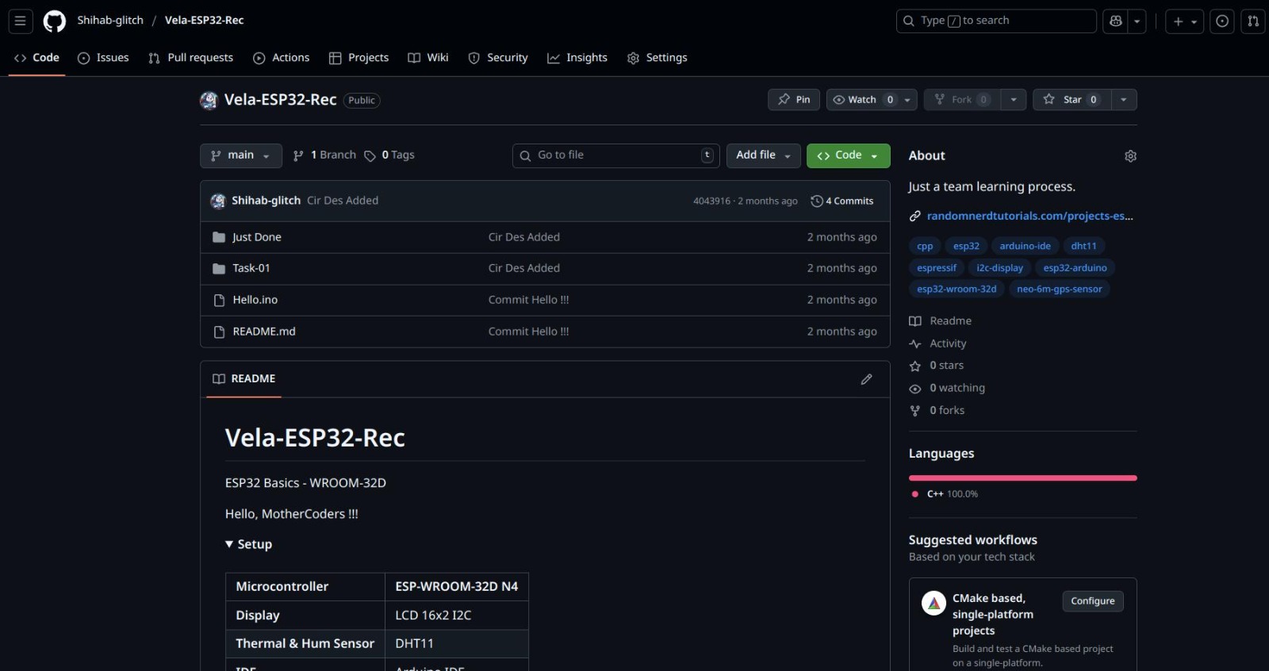This screenshot has height=671, width=1269.
Task: Open the 1 Branch link
Action: [324, 155]
